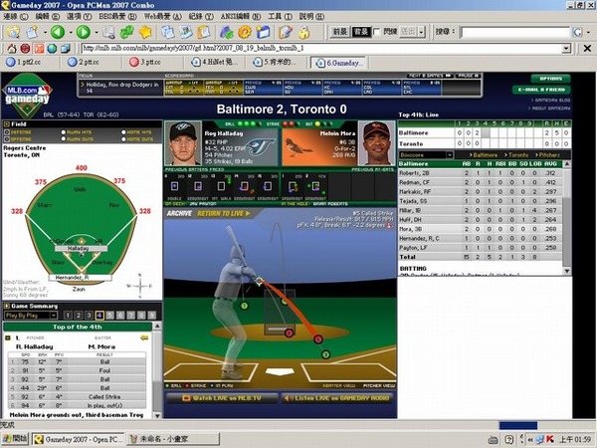This screenshot has height=448, width=597.
Task: Open dropdown arrow next to Forward button
Action: (x=96, y=33)
